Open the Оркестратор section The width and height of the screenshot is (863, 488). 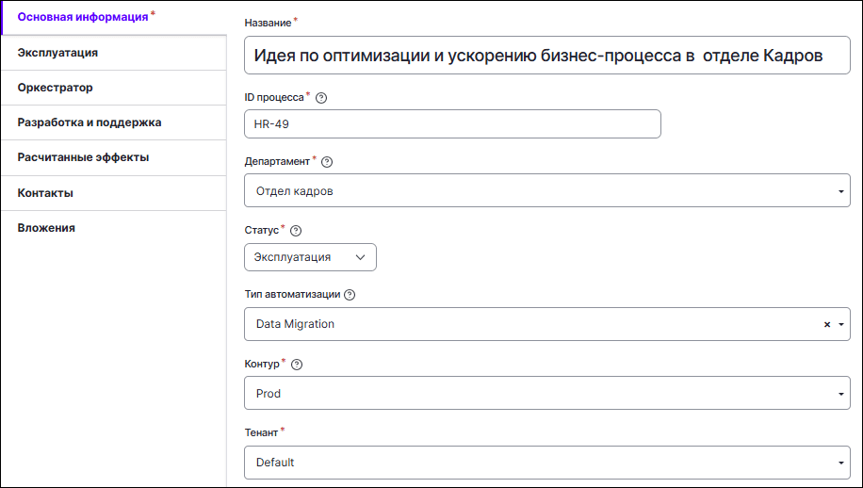point(55,88)
